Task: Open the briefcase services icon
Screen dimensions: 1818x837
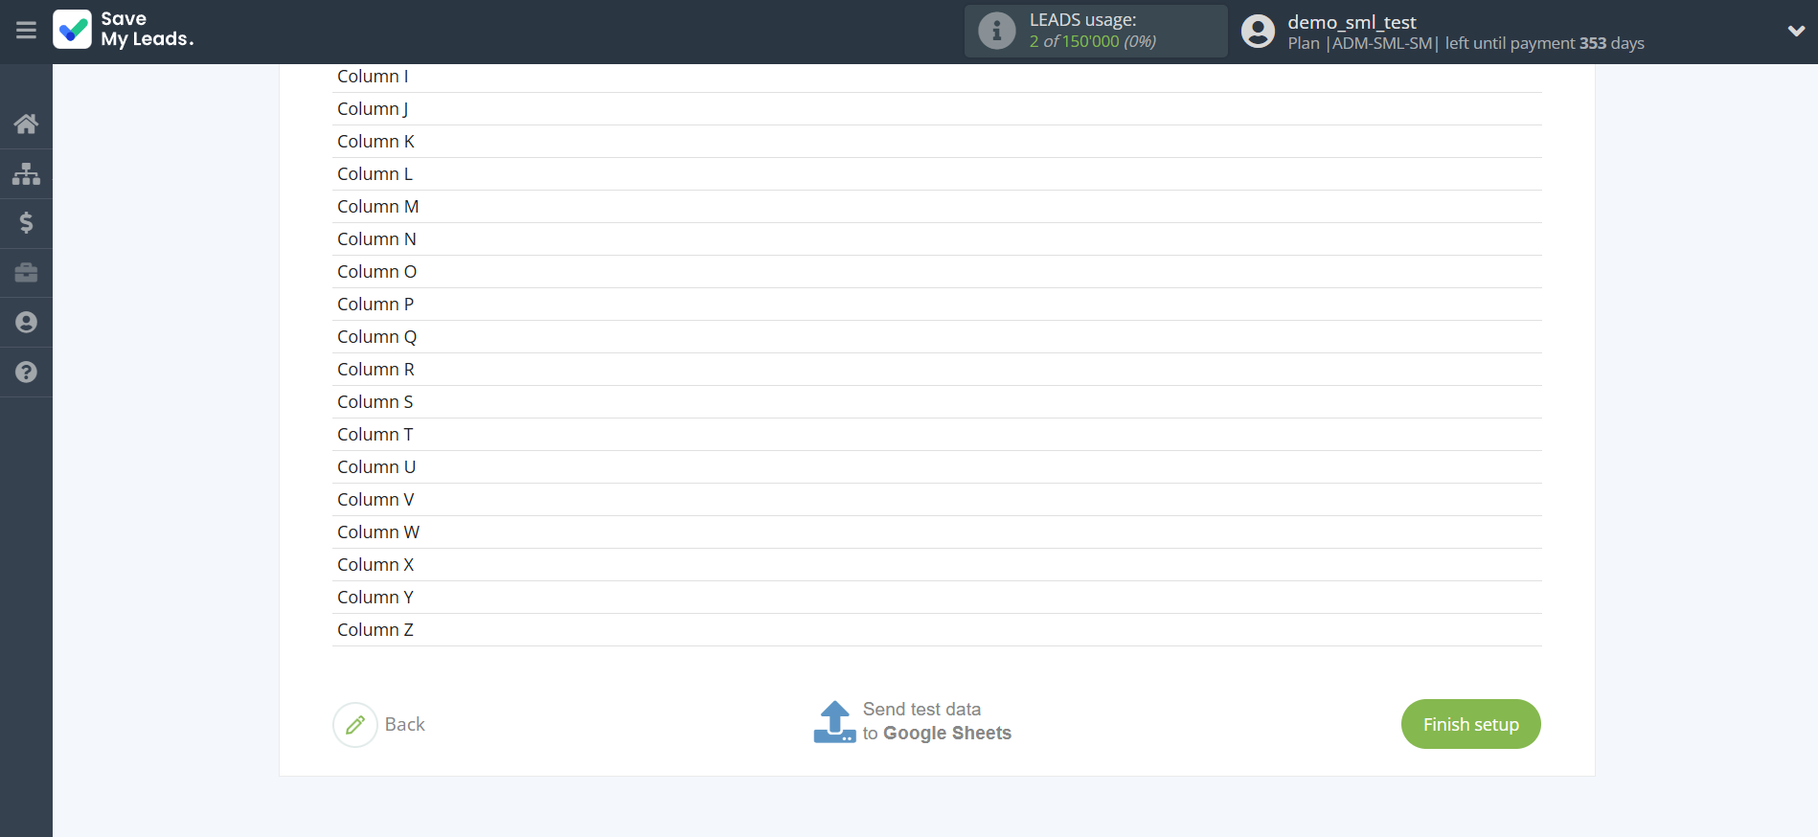Action: click(26, 273)
